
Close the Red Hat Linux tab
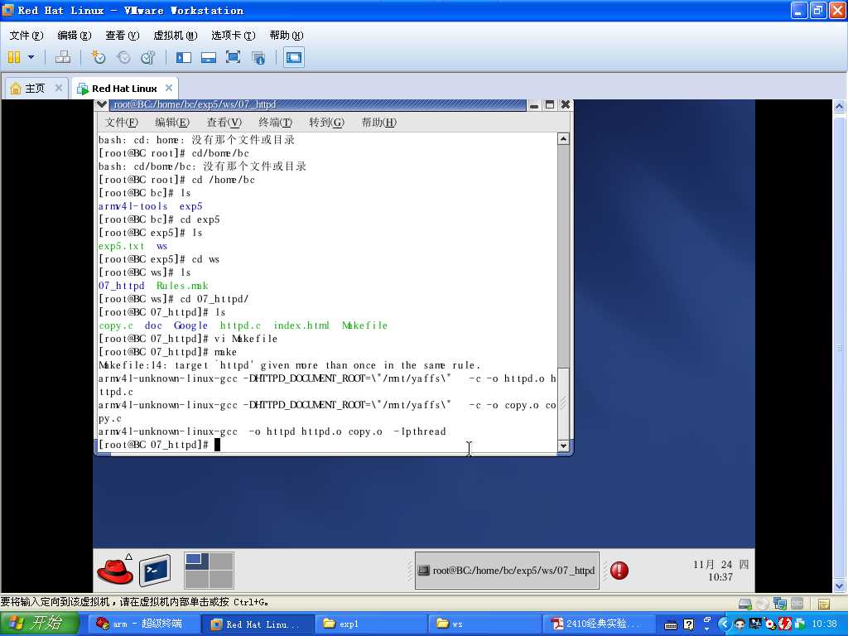169,88
